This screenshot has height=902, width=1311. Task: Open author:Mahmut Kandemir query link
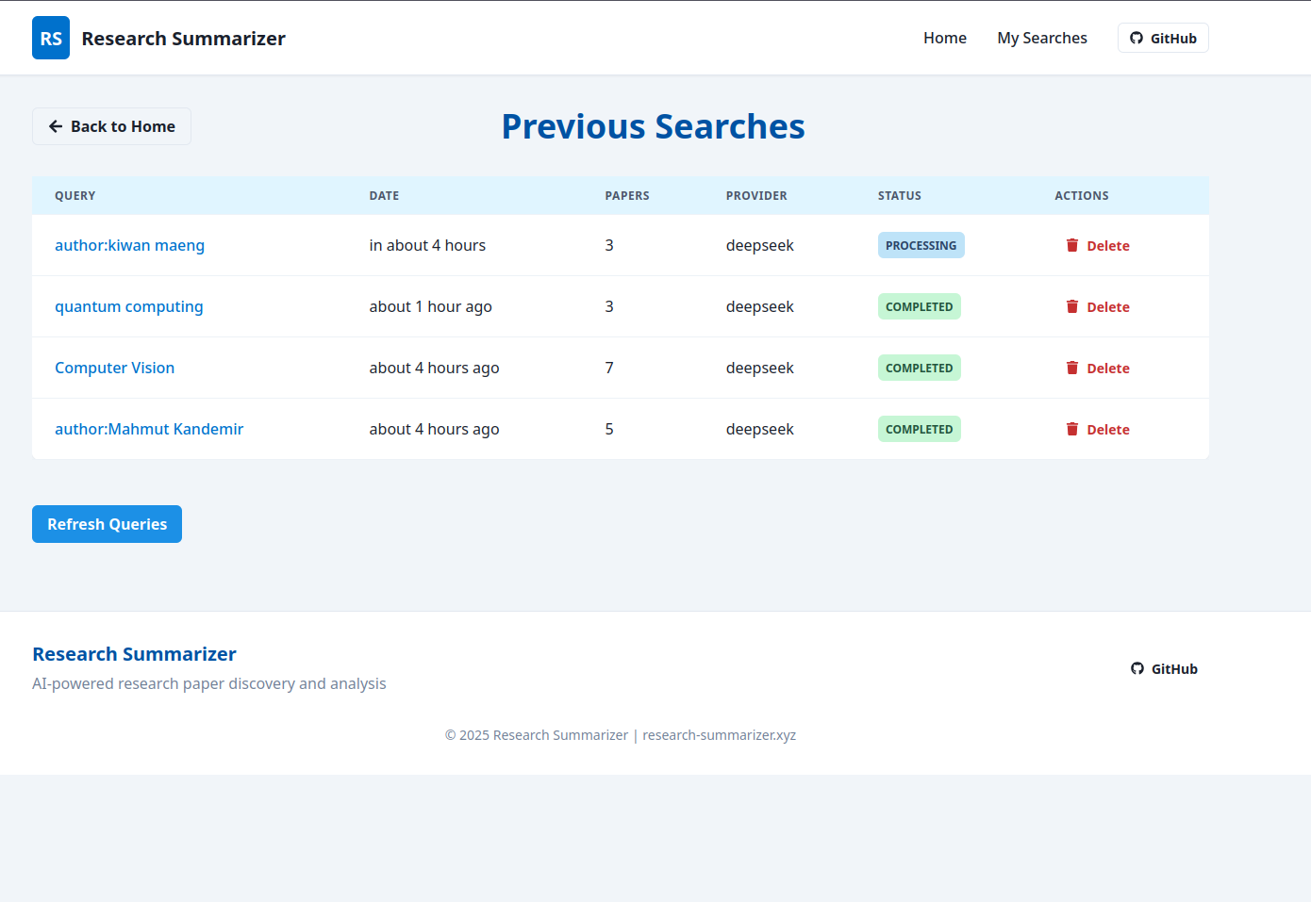tap(149, 429)
